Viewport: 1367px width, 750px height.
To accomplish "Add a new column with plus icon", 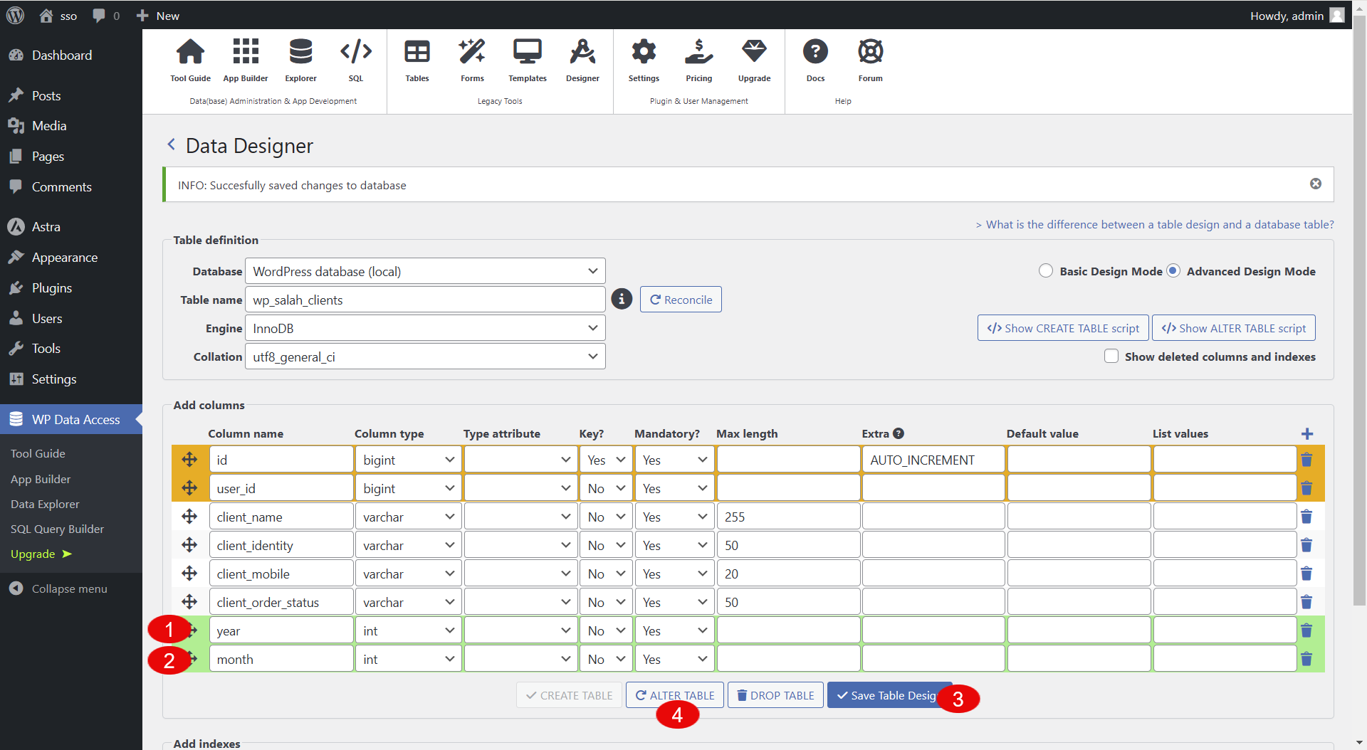I will [x=1306, y=434].
